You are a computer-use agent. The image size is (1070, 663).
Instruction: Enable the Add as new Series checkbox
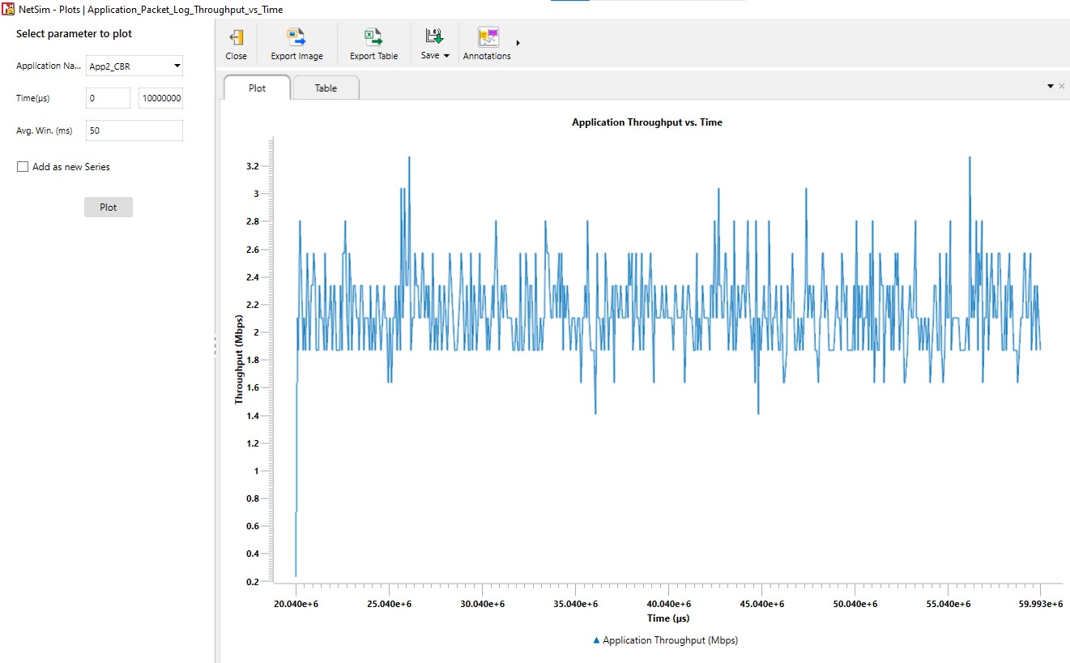pyautogui.click(x=23, y=167)
